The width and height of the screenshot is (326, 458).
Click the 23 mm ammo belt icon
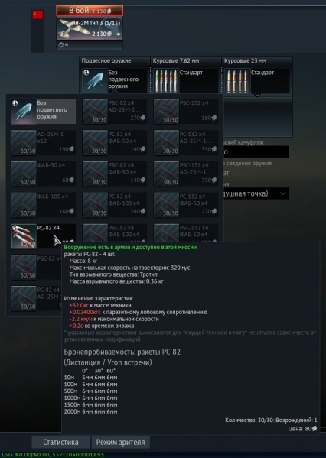[237, 80]
